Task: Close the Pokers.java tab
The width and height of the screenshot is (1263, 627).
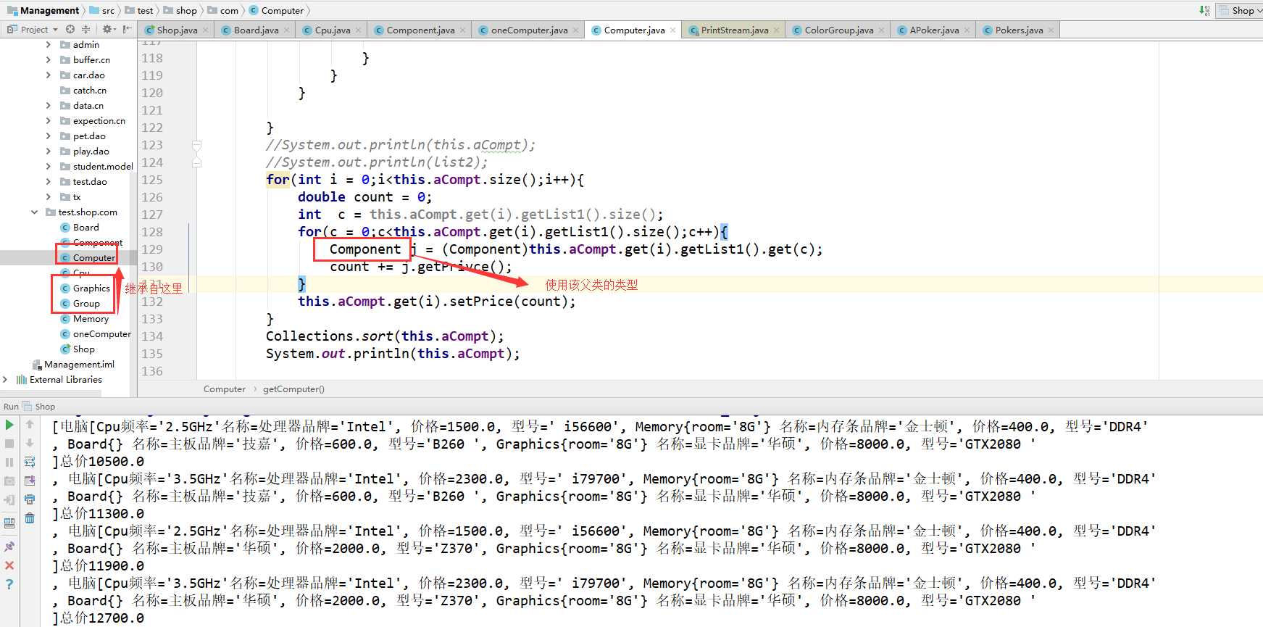Action: (x=1051, y=30)
